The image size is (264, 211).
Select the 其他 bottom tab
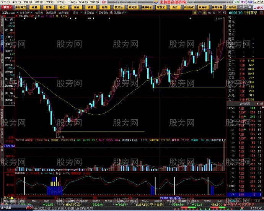(x=220, y=201)
